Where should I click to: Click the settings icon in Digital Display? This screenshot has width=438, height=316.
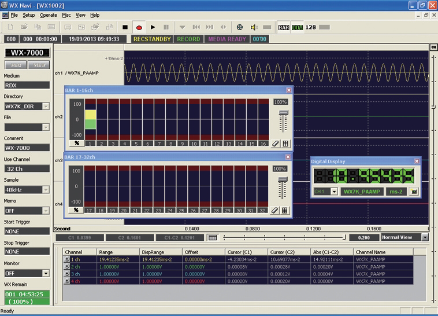click(x=413, y=191)
